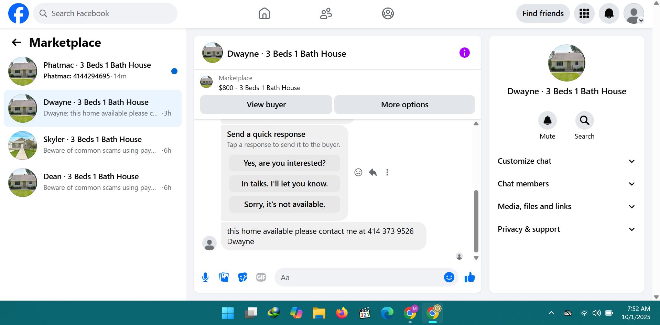The width and height of the screenshot is (660, 325).
Task: Open the notifications bell
Action: [x=609, y=13]
